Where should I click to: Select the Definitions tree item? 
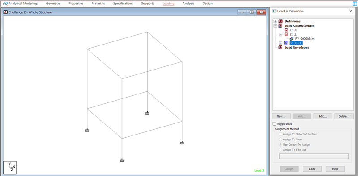point(293,21)
